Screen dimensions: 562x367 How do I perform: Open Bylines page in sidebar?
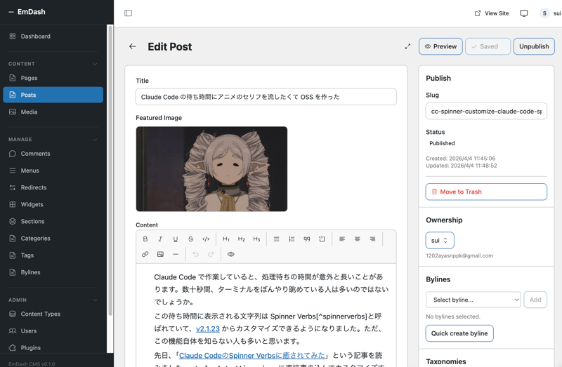pos(53,272)
